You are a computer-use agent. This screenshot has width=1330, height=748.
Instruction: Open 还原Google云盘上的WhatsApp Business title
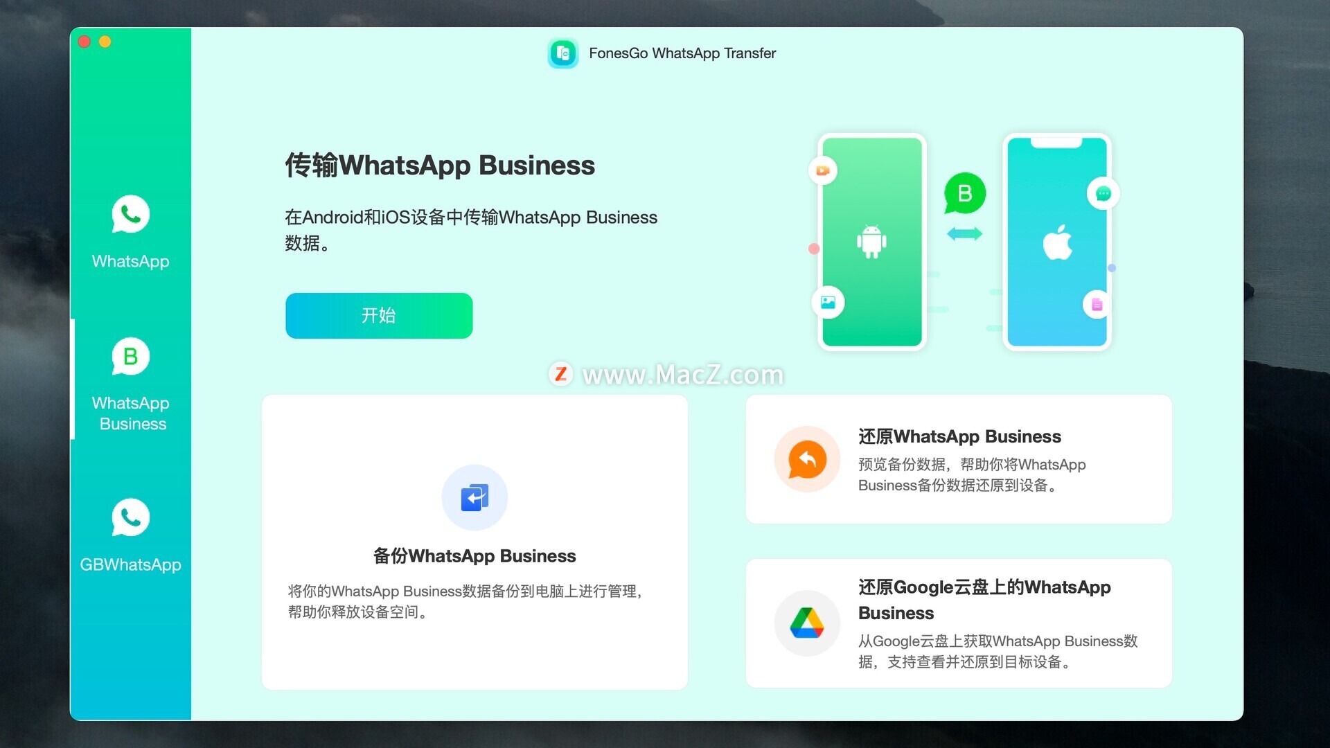tap(984, 600)
